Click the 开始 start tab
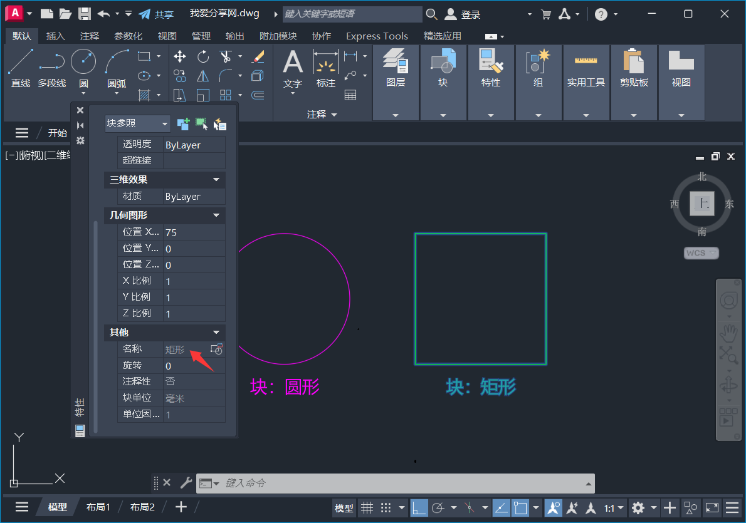 pos(57,133)
